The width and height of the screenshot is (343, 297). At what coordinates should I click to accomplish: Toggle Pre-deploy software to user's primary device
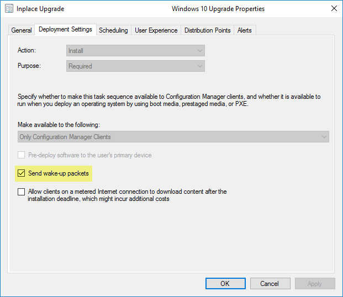click(x=21, y=155)
